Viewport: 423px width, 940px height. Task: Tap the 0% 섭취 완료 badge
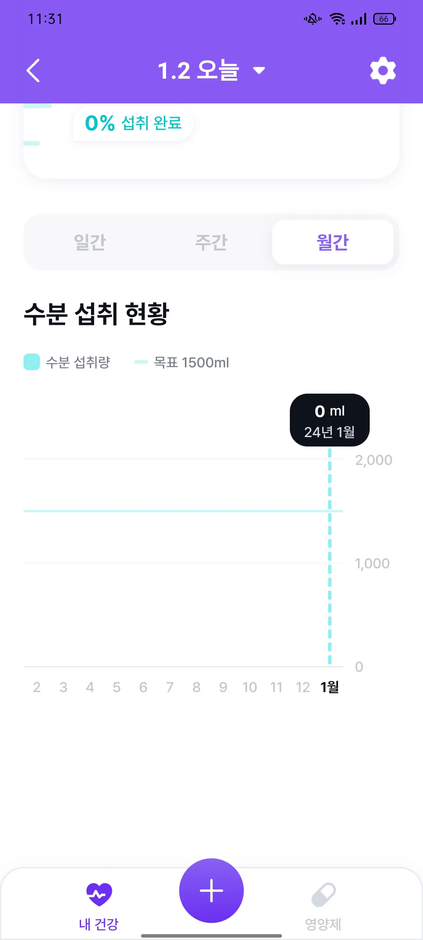133,123
